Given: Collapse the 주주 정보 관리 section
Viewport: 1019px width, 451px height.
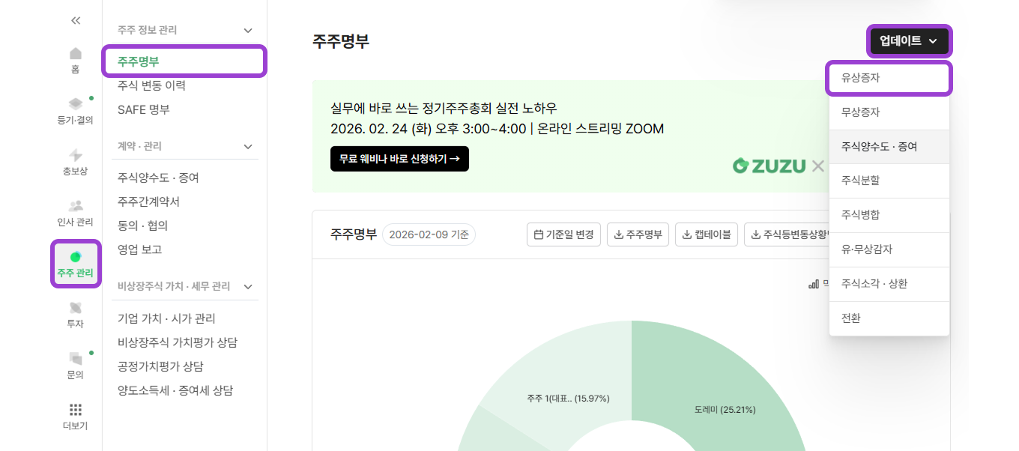Looking at the screenshot, I should tap(247, 29).
